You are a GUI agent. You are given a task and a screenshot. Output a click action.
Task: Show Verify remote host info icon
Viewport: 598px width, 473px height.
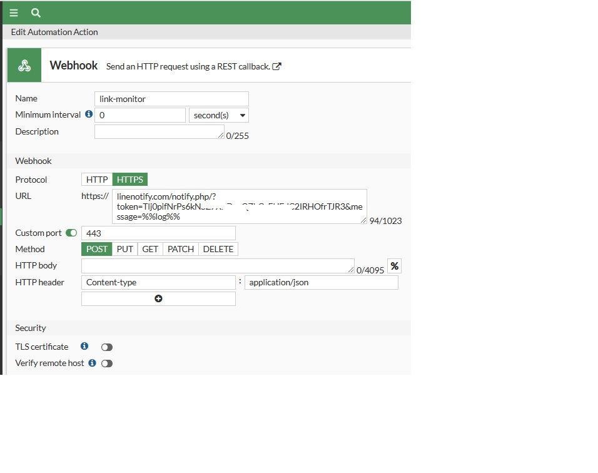[x=93, y=363]
